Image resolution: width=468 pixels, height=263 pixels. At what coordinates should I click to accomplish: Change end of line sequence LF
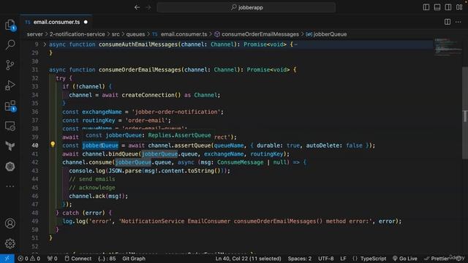coord(343,259)
